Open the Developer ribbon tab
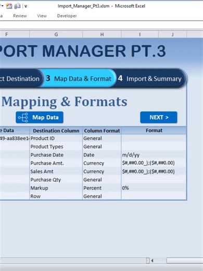Screen dimensions: 203x271 [67, 16]
